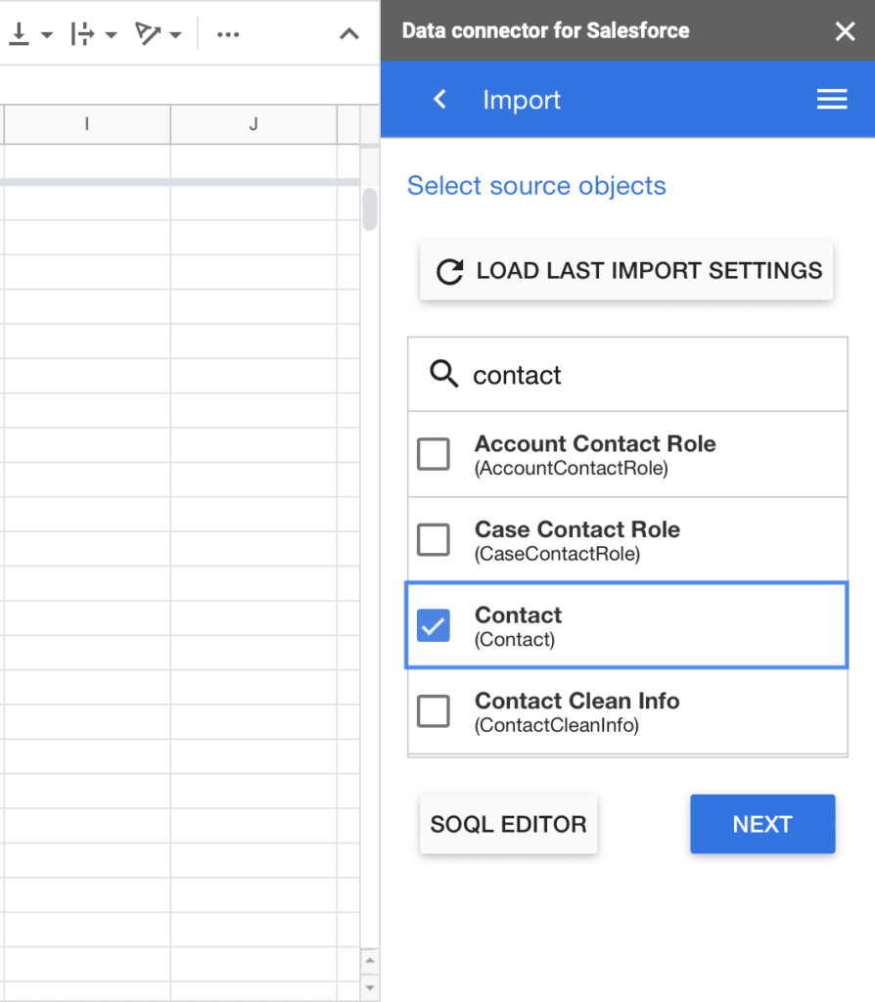Open the hamburger menu in Import header
Screen dimensions: 875x1002
pos(832,99)
